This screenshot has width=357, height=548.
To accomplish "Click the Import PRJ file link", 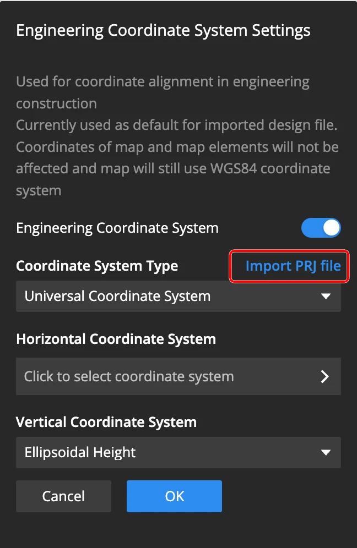I will click(293, 266).
